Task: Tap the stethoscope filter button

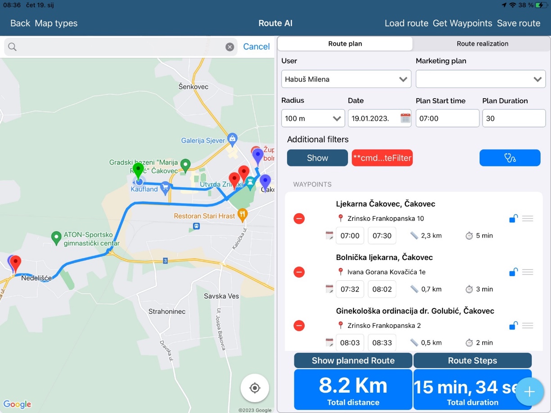Action: tap(510, 158)
